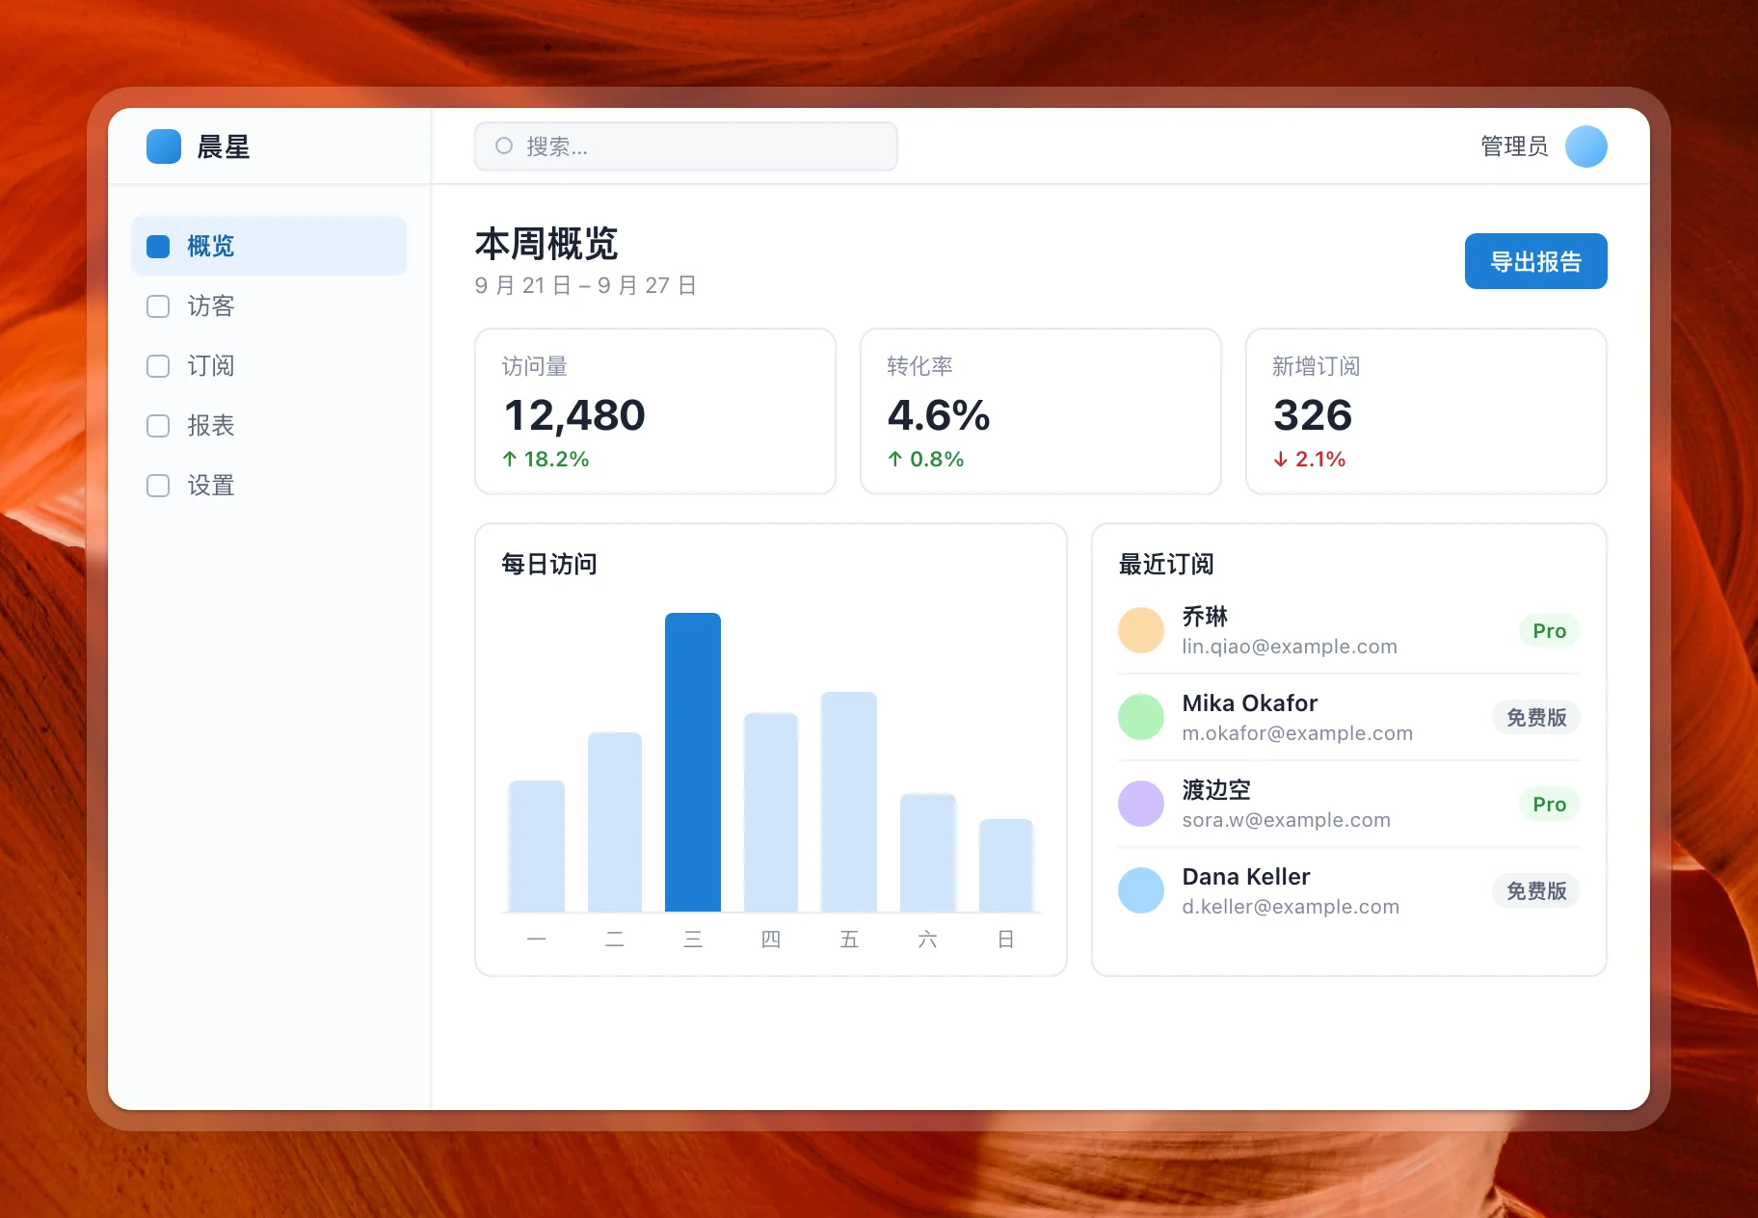Select the Friday (五) chart bar
Viewport: 1758px width, 1218px height.
(849, 802)
